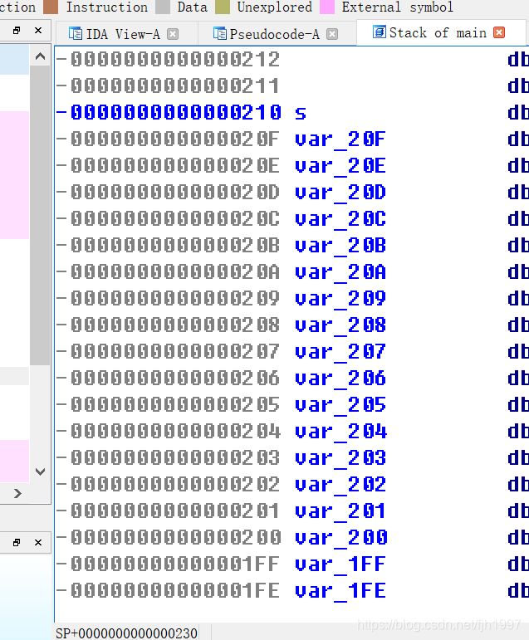Click the left panel scroll up arrow
Image resolution: width=529 pixels, height=640 pixels.
[40, 56]
